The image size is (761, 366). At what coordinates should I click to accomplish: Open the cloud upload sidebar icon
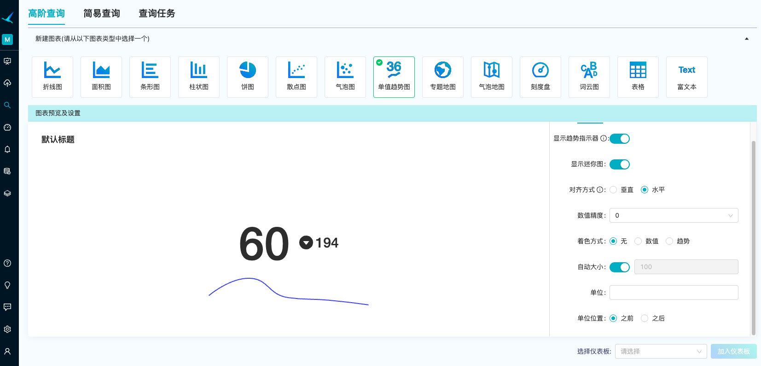pos(7,83)
